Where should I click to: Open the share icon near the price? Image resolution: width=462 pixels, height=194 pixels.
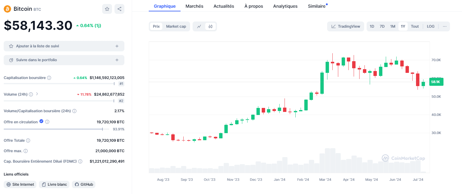tap(119, 9)
